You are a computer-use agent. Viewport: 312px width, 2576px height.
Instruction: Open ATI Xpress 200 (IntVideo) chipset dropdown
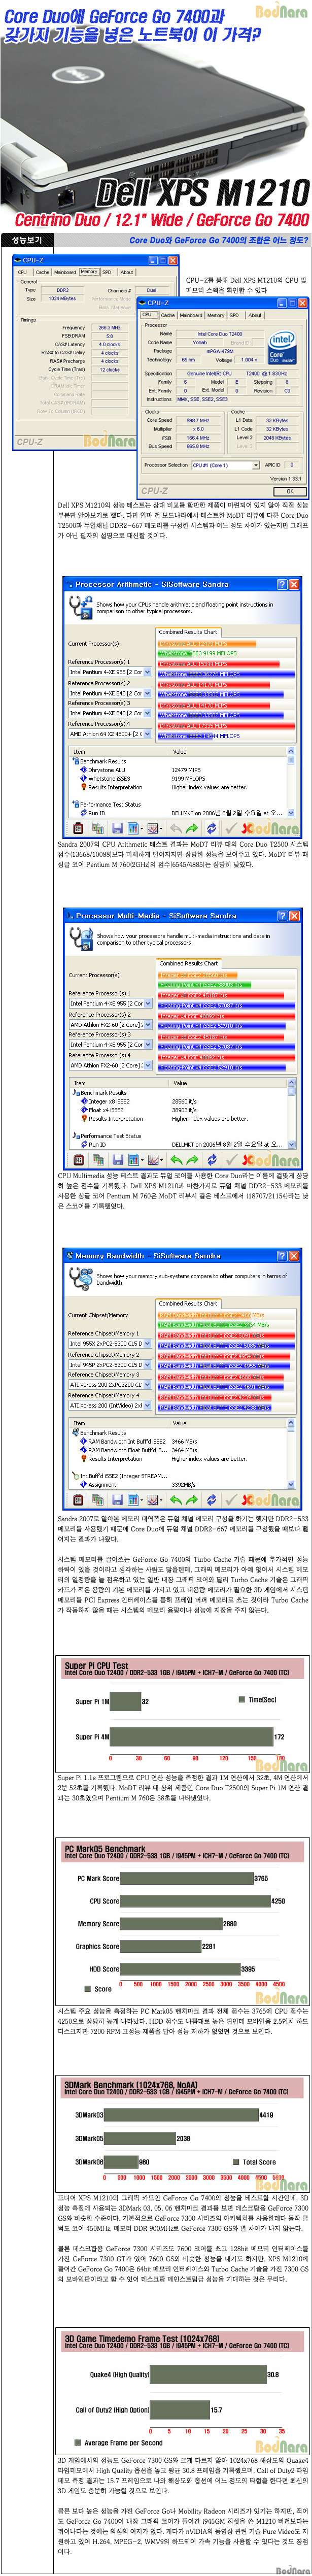pyautogui.click(x=110, y=1405)
